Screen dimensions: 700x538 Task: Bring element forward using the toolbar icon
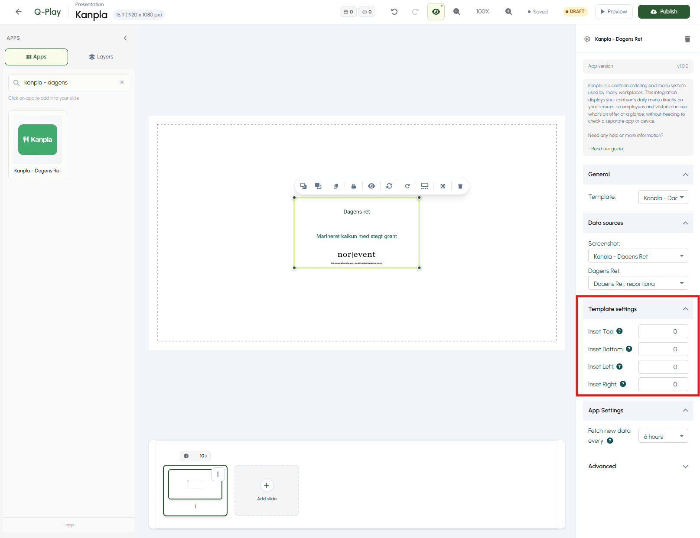[318, 186]
